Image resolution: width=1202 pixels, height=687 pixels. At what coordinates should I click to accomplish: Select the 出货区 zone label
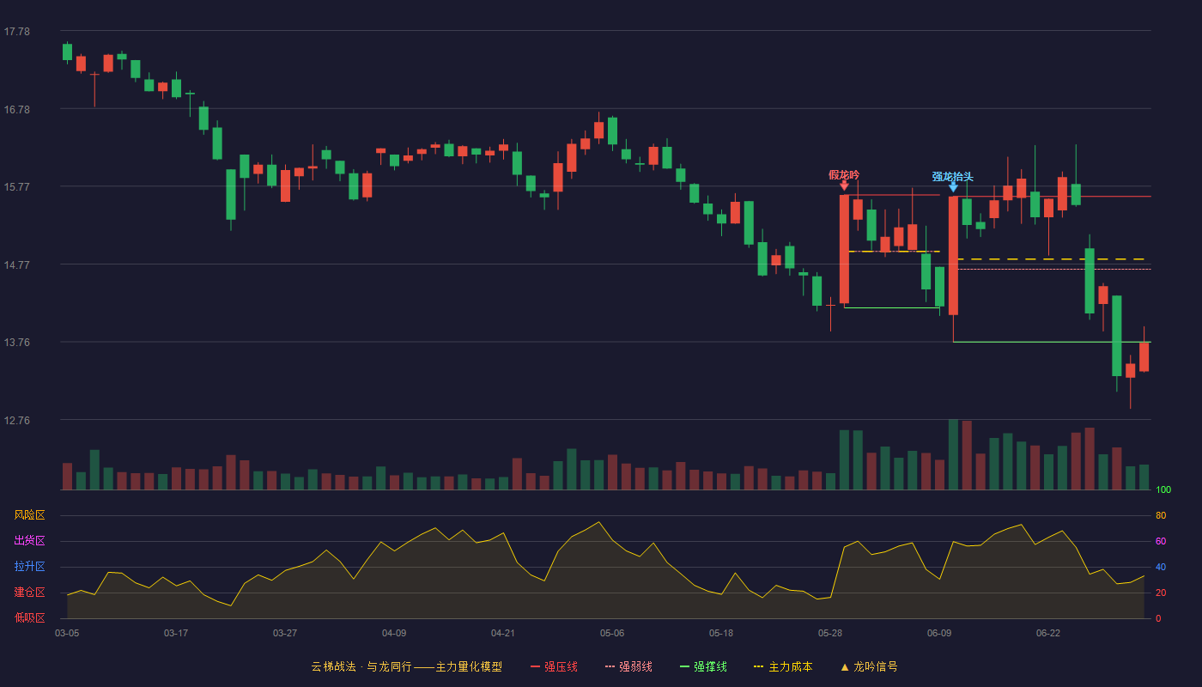pos(29,541)
